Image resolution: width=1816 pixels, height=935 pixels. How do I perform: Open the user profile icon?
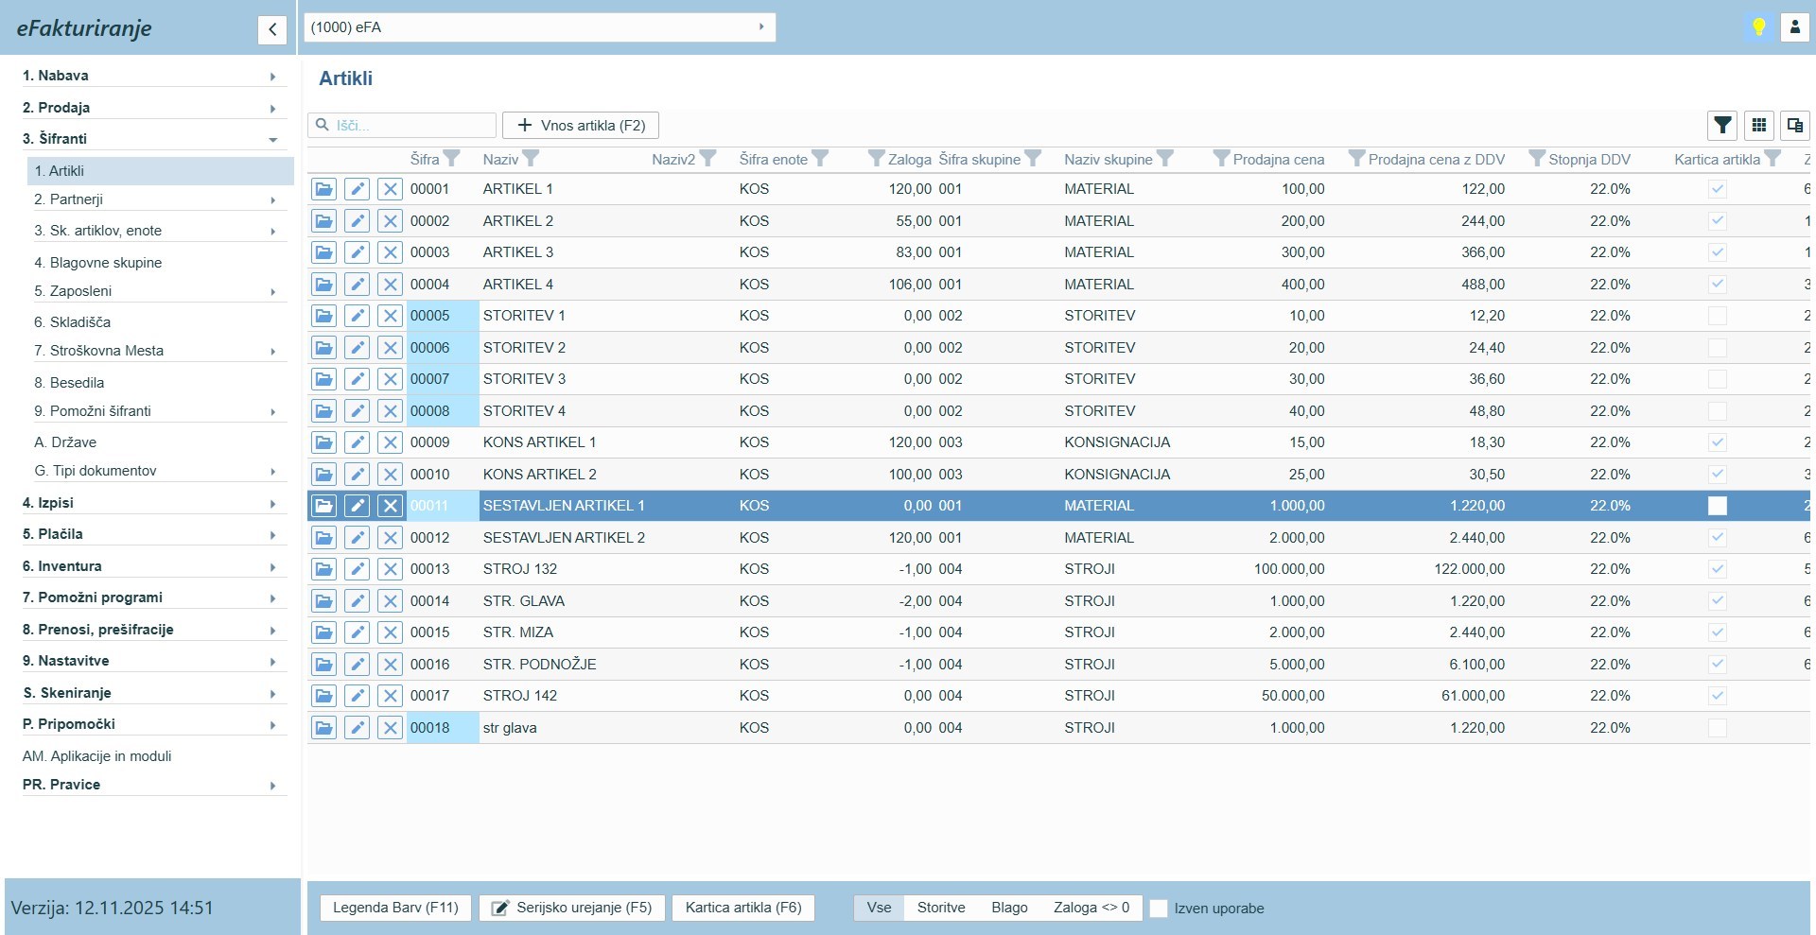(1794, 27)
